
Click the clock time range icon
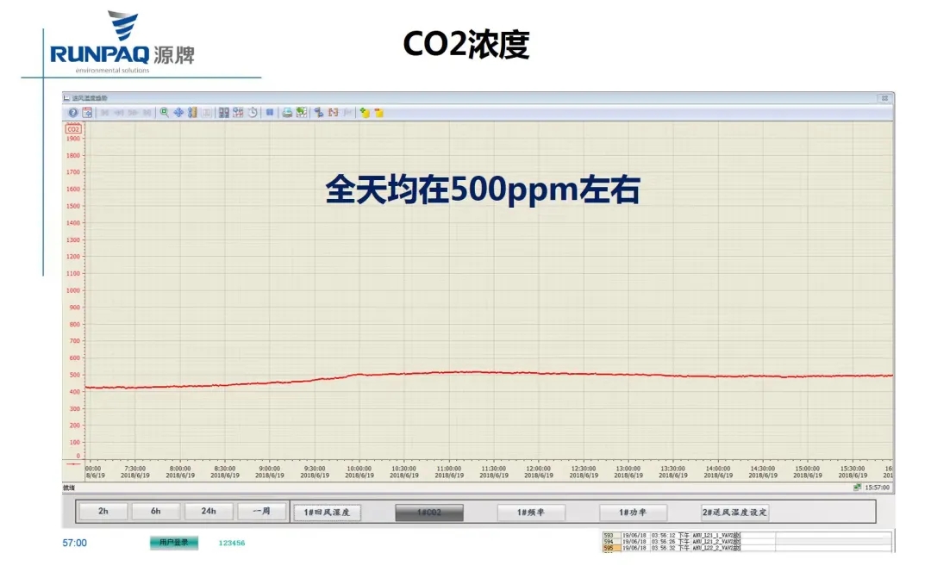point(253,112)
